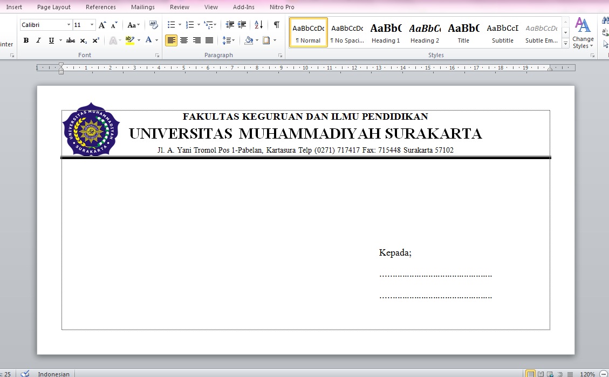
Task: Apply font color A button
Action: pyautogui.click(x=148, y=40)
